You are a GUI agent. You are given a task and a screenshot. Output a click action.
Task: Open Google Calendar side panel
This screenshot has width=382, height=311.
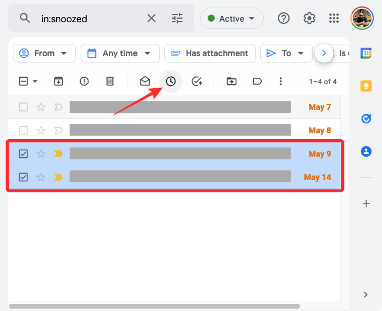click(366, 53)
